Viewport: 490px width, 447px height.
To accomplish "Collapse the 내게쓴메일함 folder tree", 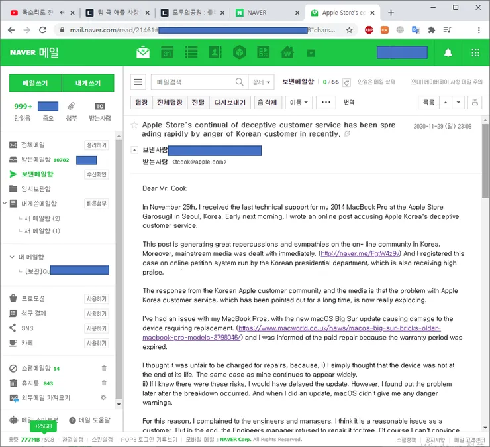I will pyautogui.click(x=5, y=203).
